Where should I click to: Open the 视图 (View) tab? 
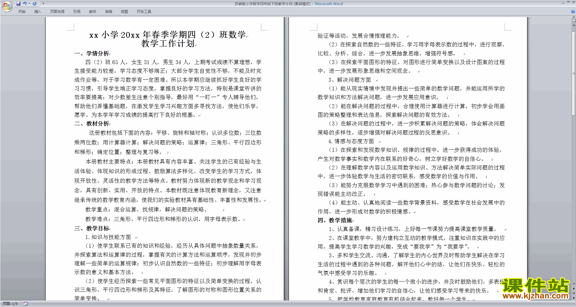pyautogui.click(x=124, y=12)
